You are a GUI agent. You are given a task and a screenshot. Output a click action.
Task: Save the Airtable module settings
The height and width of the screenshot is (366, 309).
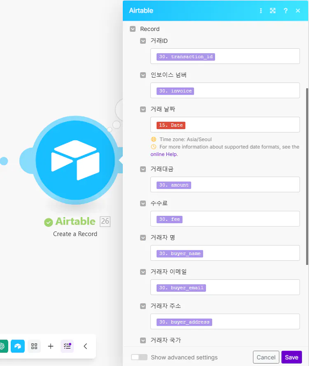point(292,357)
